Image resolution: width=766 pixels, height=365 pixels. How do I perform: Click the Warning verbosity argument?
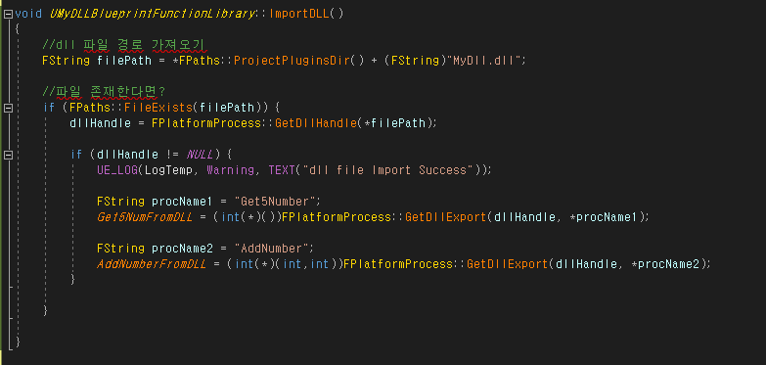pyautogui.click(x=231, y=170)
